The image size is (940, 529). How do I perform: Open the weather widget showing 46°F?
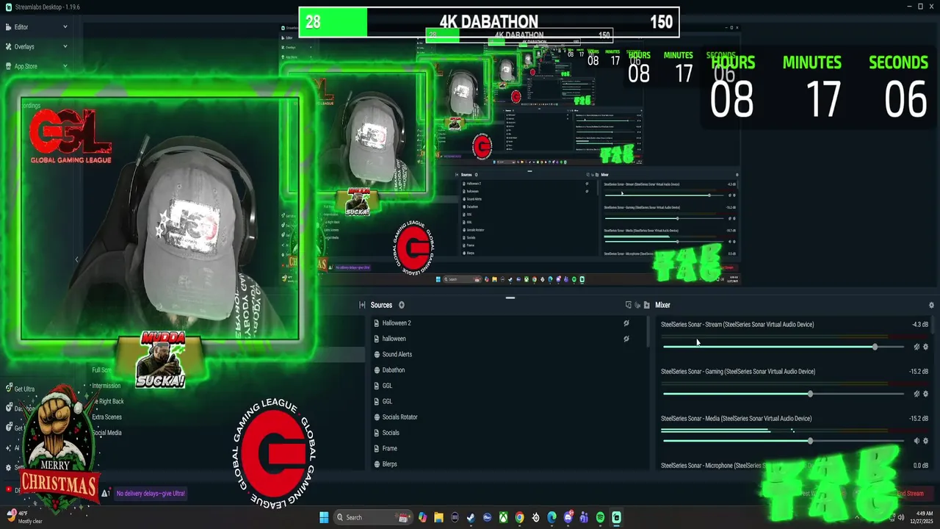pyautogui.click(x=23, y=517)
